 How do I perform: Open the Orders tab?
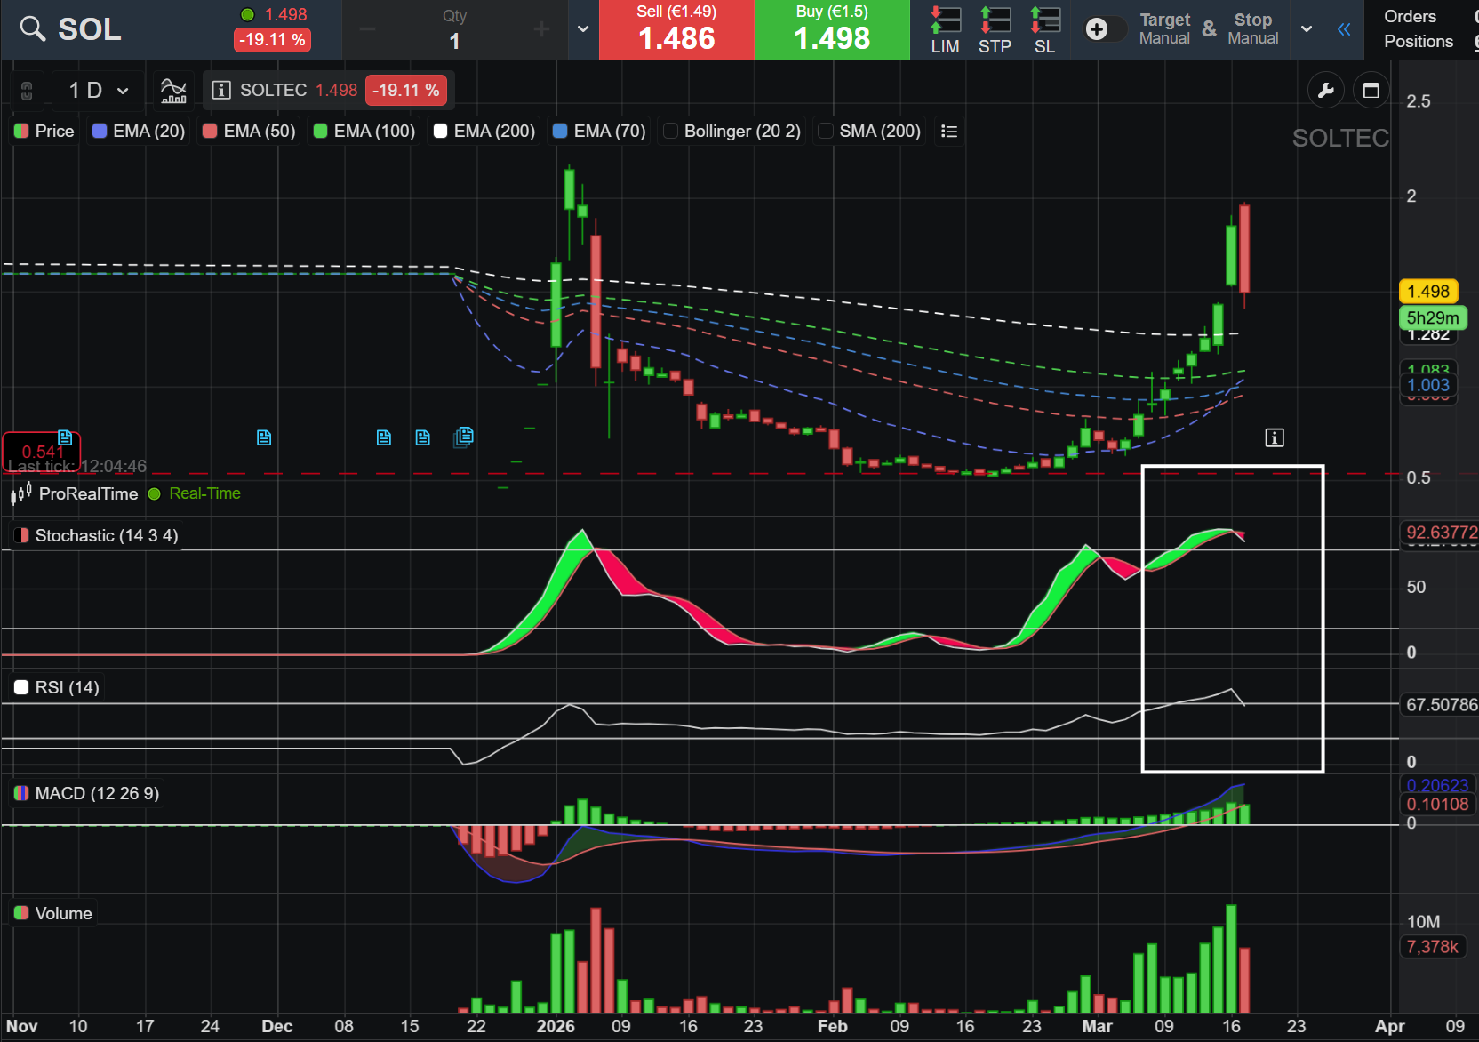tap(1410, 17)
